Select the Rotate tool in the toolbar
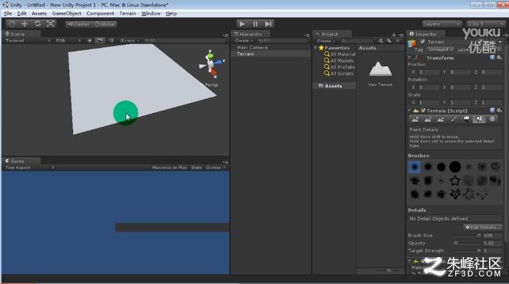Screen dimensions: 509x284 pos(38,24)
